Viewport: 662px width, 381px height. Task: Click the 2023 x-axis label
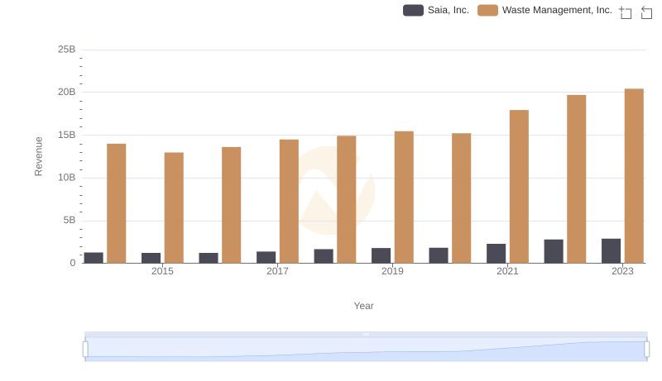coord(623,271)
